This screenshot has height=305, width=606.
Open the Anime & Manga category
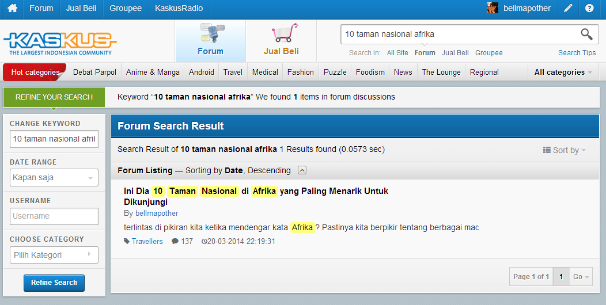point(153,72)
